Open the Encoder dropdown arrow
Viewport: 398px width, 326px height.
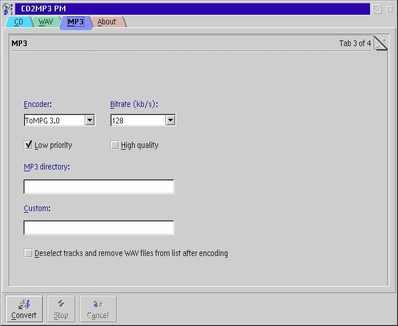click(90, 120)
